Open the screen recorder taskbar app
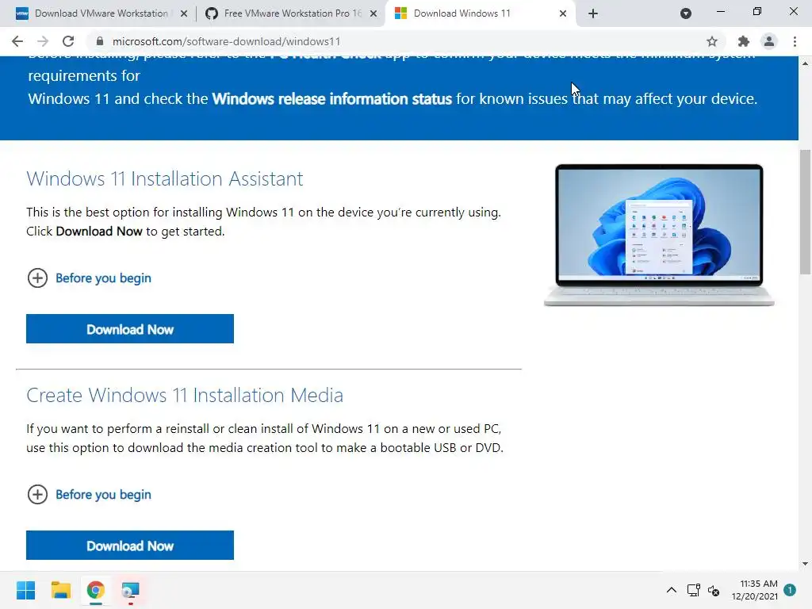Viewport: 812px width, 609px height. coord(131,590)
